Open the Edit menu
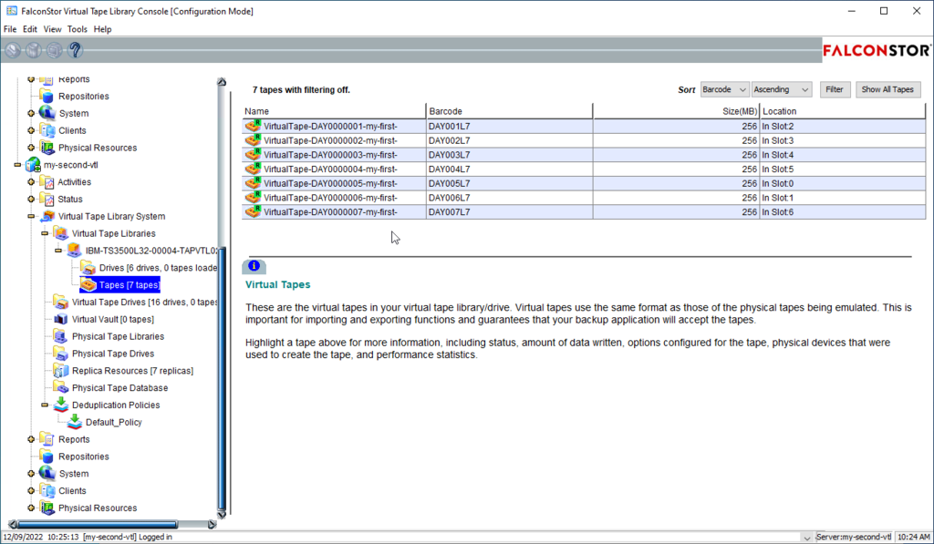This screenshot has width=934, height=544. click(30, 29)
